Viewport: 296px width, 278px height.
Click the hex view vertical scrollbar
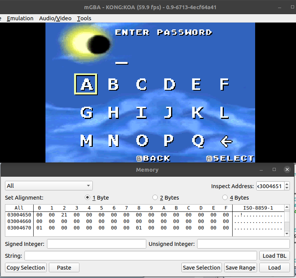click(287, 222)
